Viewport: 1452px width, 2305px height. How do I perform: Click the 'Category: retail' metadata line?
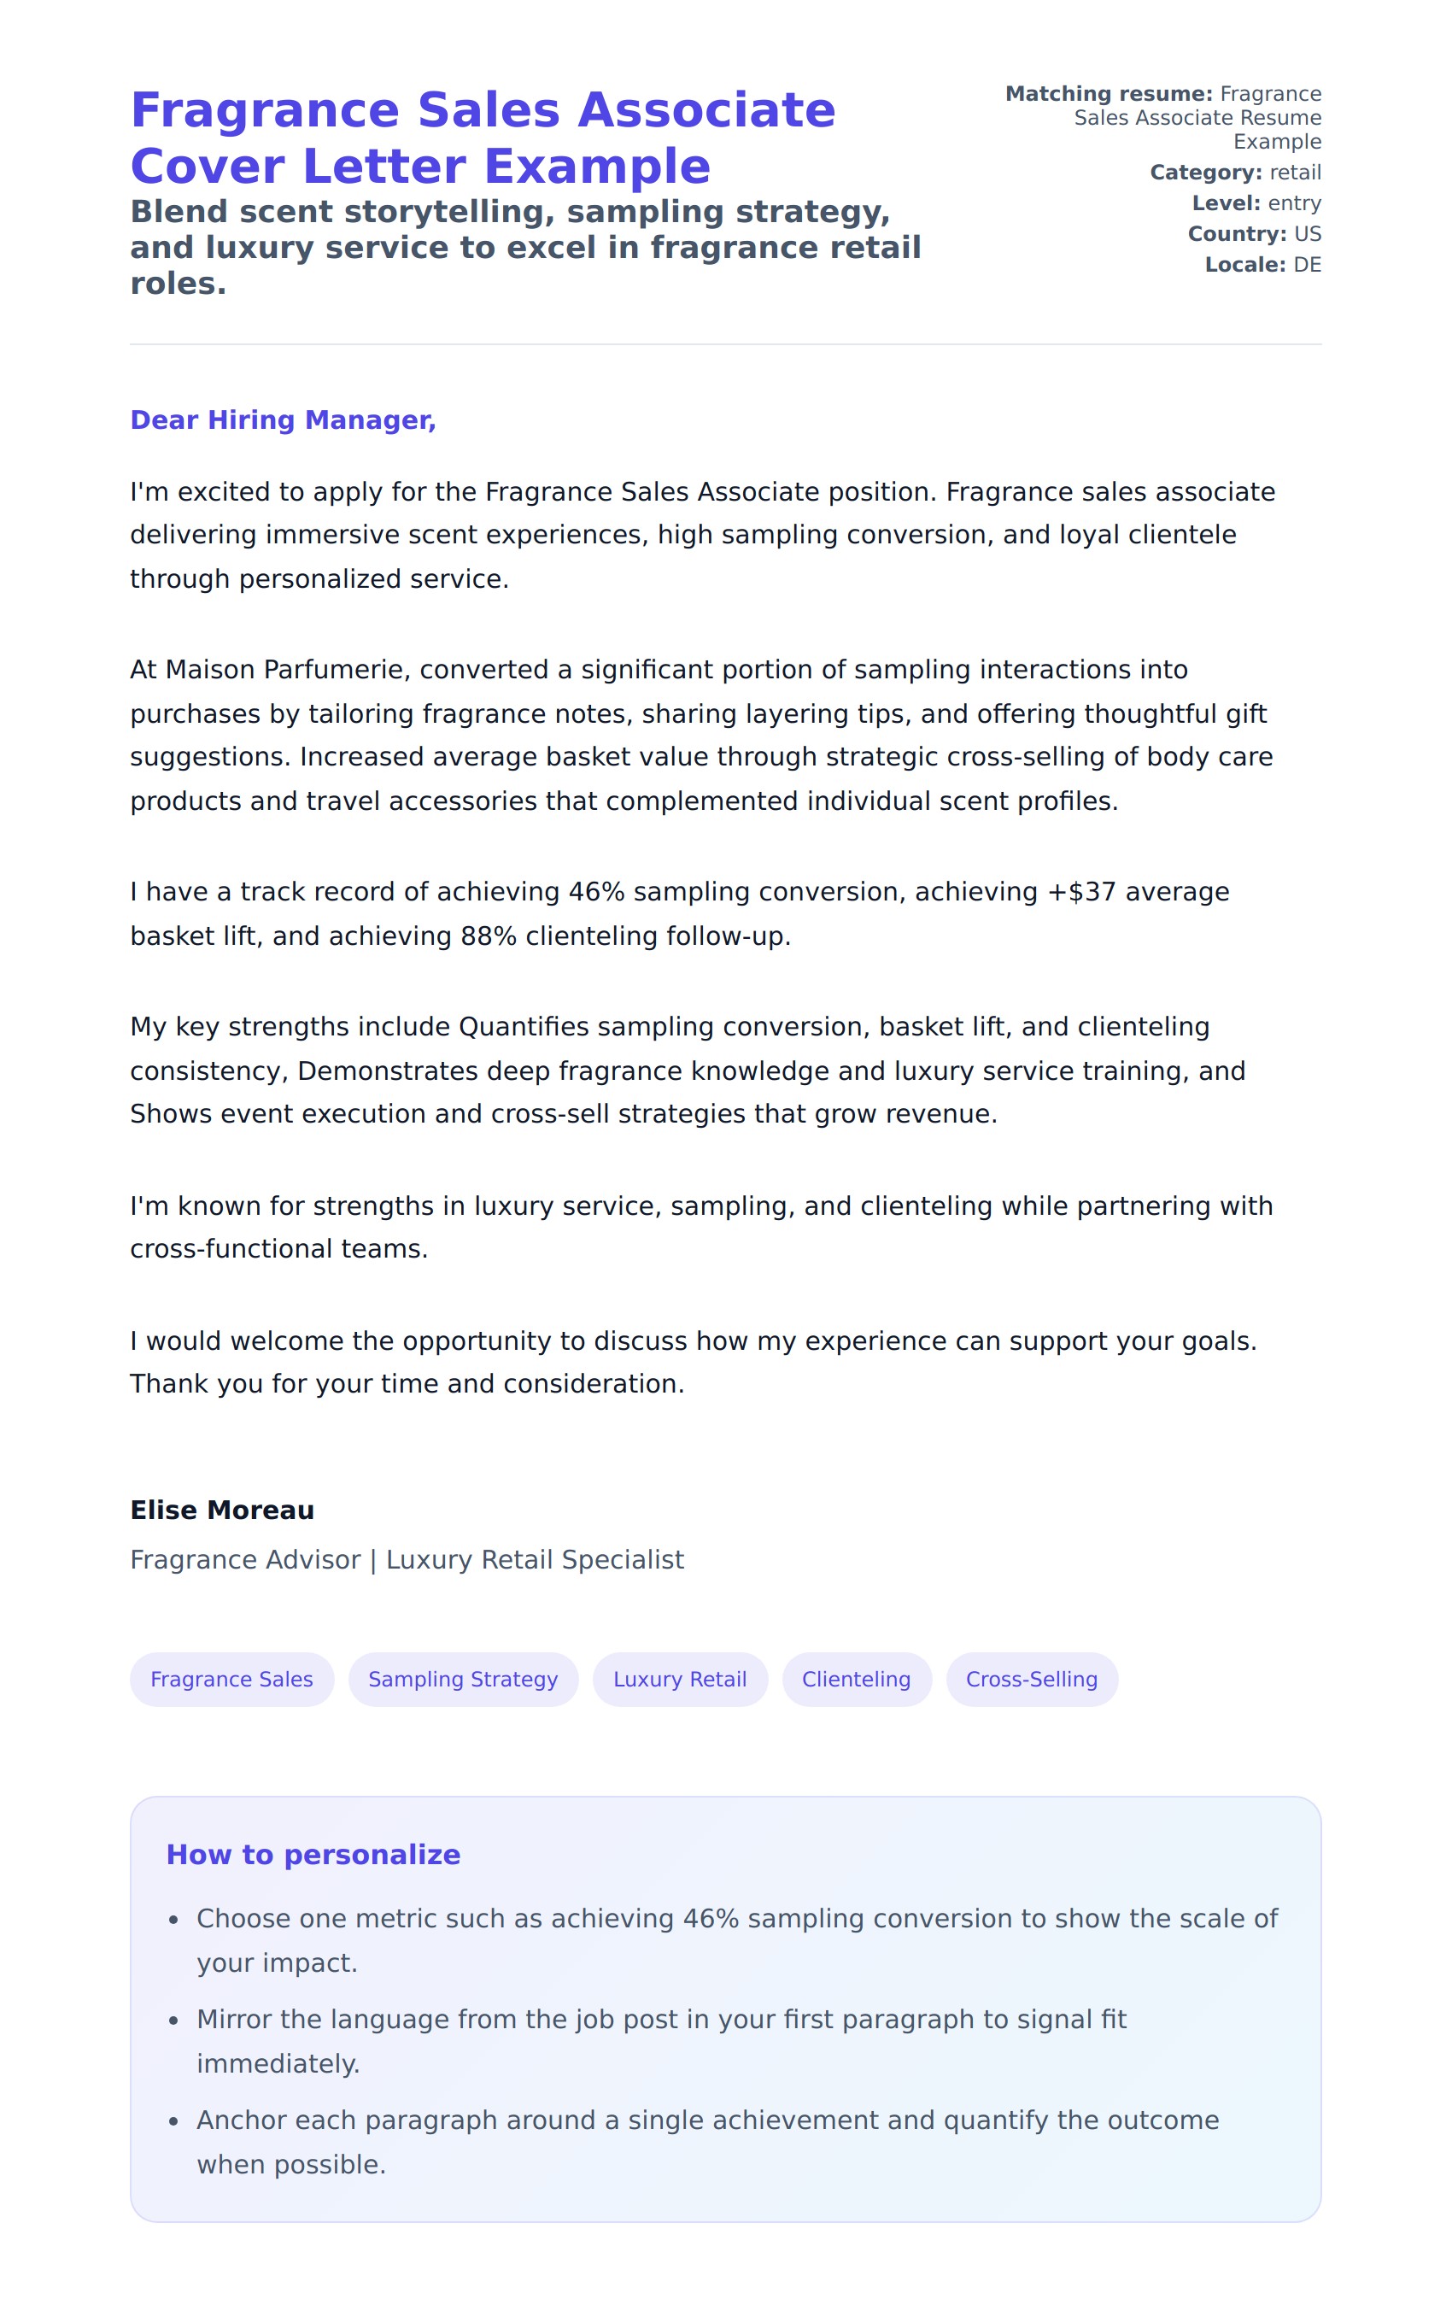(x=1235, y=173)
